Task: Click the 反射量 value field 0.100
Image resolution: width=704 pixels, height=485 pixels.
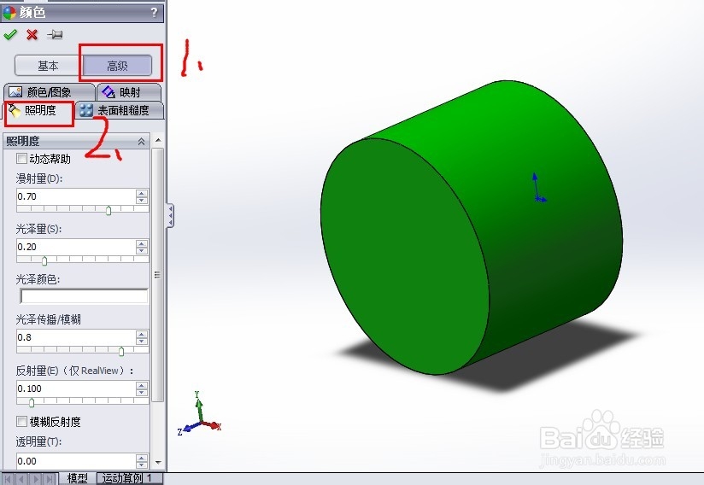Action: pos(75,389)
